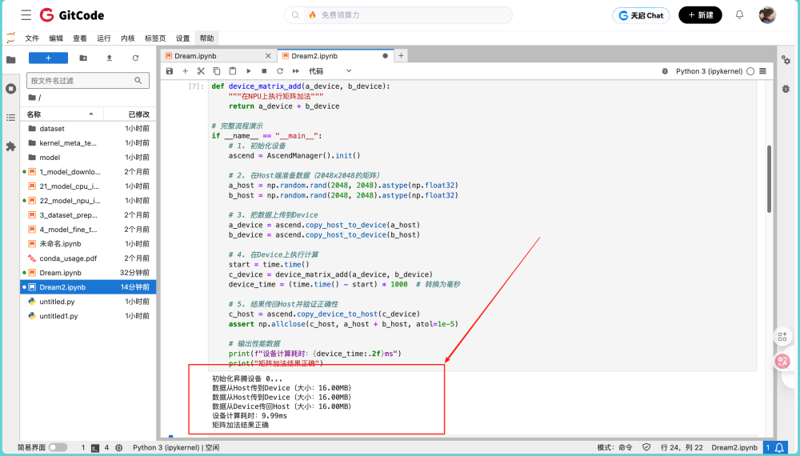The image size is (800, 456).
Task: Save the notebook with the floppy disk icon
Action: click(170, 71)
